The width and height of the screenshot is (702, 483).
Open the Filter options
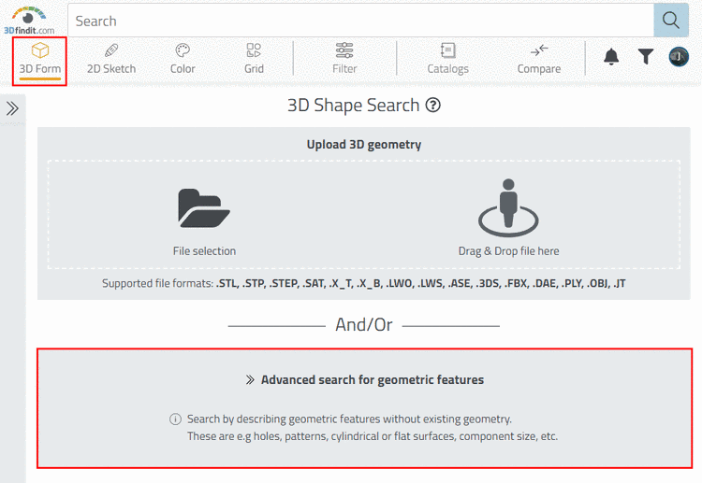(344, 58)
